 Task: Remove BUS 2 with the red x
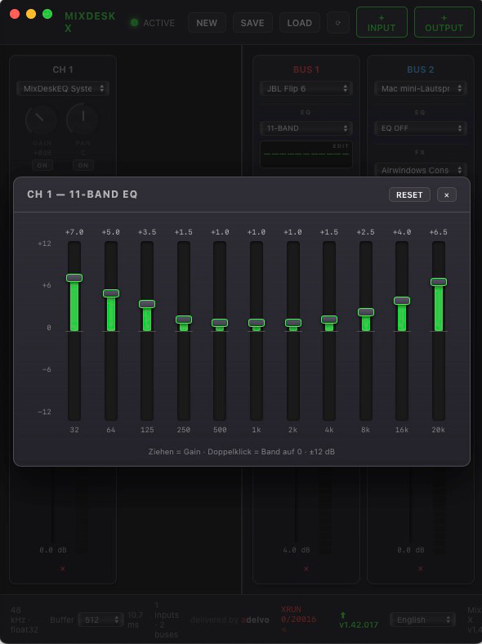pyautogui.click(x=421, y=569)
